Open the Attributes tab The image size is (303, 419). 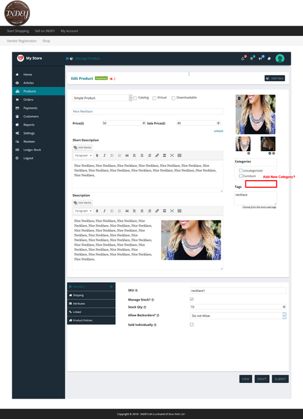92,304
